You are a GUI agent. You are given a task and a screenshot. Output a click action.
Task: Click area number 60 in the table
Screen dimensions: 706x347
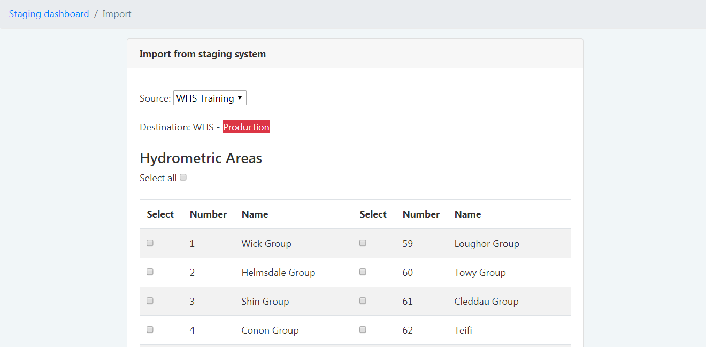[x=408, y=273]
